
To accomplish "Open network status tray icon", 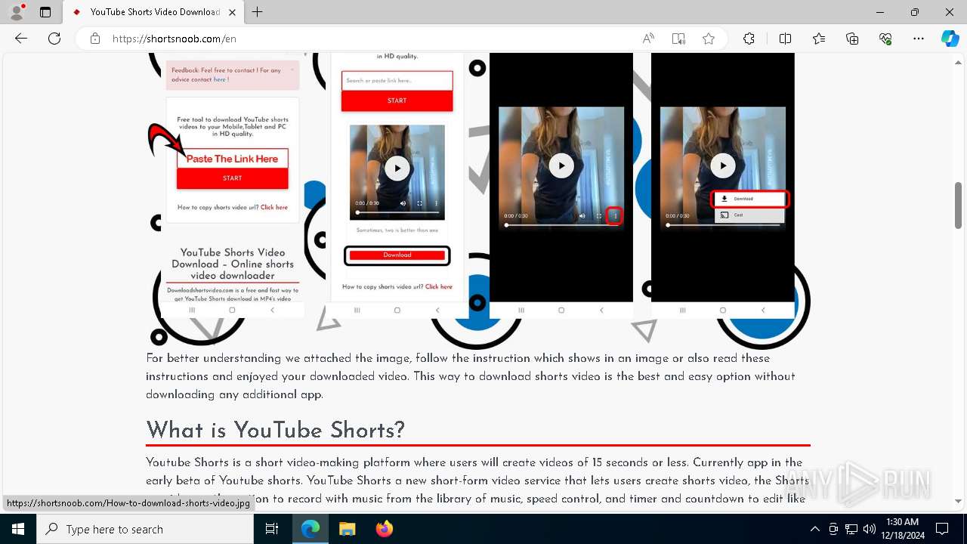I will click(851, 529).
